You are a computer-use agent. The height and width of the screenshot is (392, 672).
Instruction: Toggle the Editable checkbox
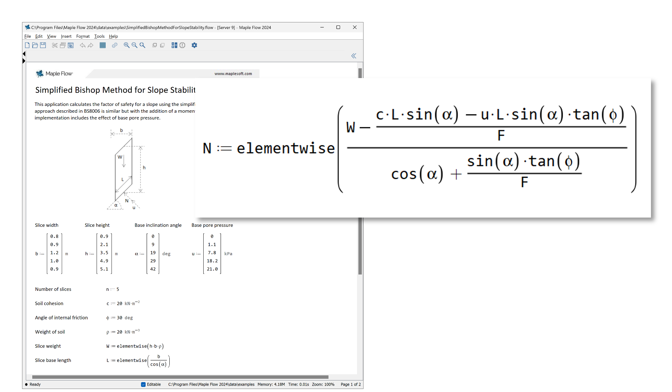click(143, 384)
